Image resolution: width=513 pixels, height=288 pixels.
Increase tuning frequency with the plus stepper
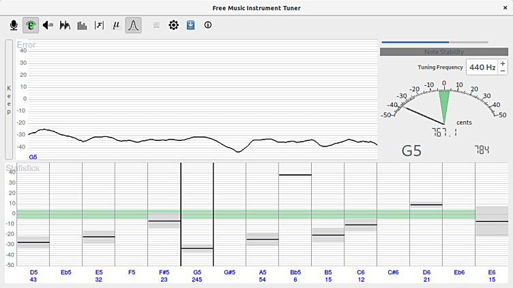point(503,63)
